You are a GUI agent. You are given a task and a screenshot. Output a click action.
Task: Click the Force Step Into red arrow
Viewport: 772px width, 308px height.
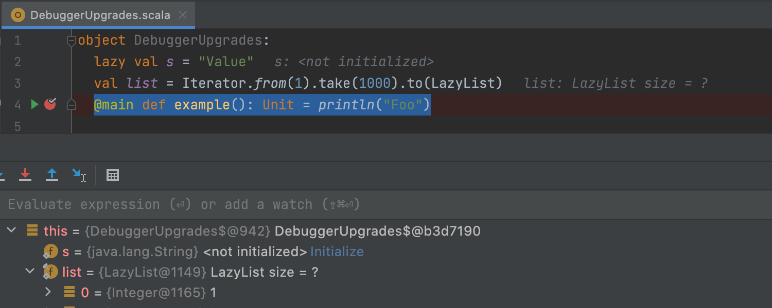coord(25,175)
